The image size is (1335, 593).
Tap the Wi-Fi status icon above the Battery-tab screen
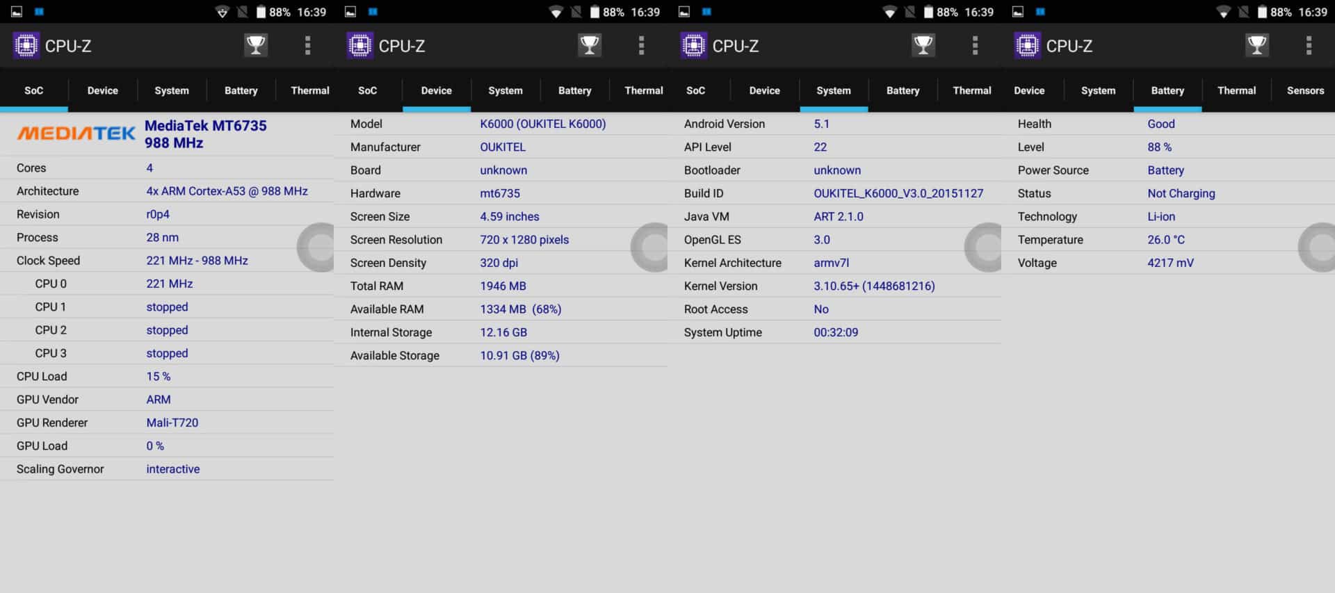point(1224,12)
